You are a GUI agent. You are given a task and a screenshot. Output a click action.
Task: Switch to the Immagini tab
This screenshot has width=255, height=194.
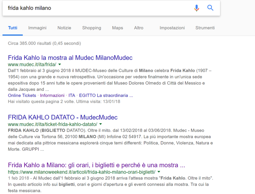tap(37, 28)
